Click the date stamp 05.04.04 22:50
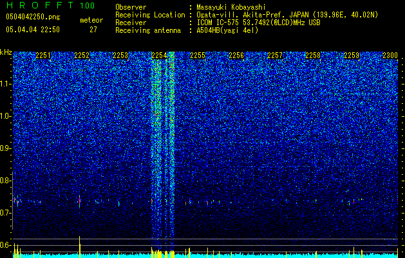The width and height of the screenshot is (405, 258). pyautogui.click(x=33, y=30)
